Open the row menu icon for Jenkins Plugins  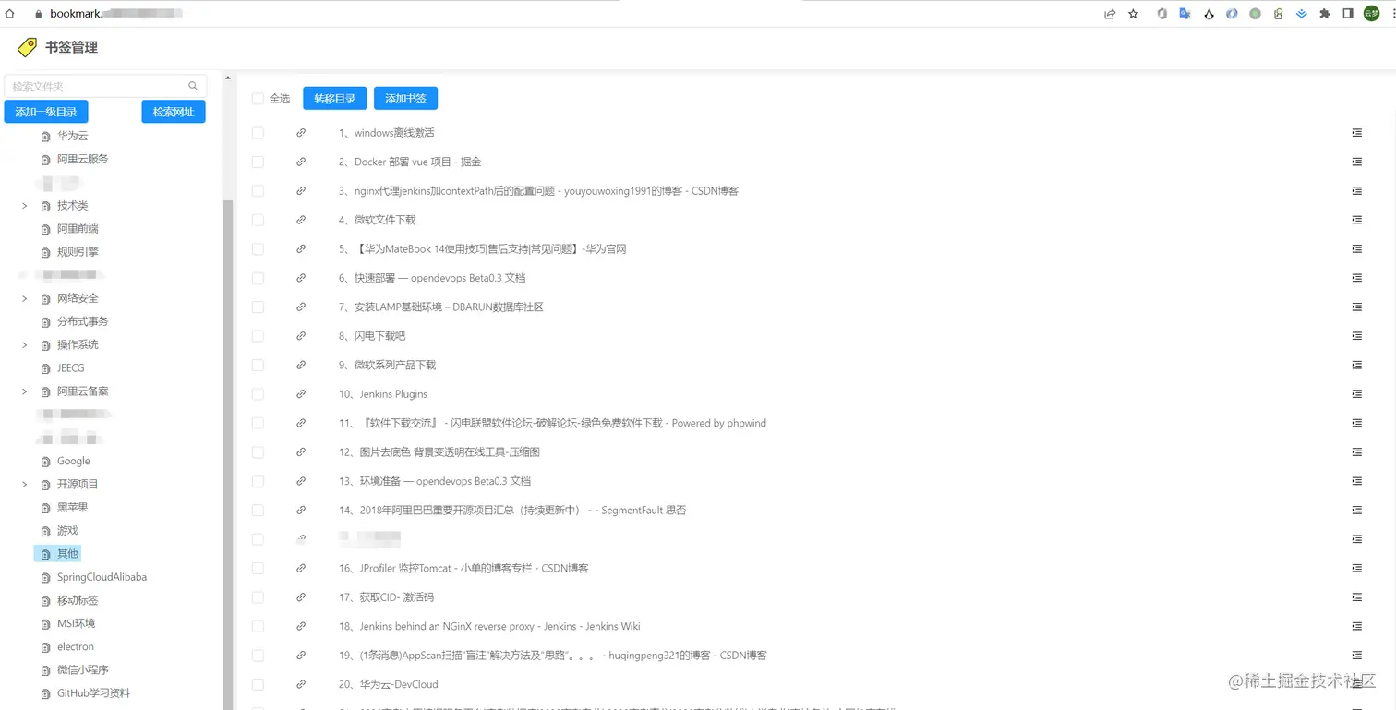[1356, 394]
